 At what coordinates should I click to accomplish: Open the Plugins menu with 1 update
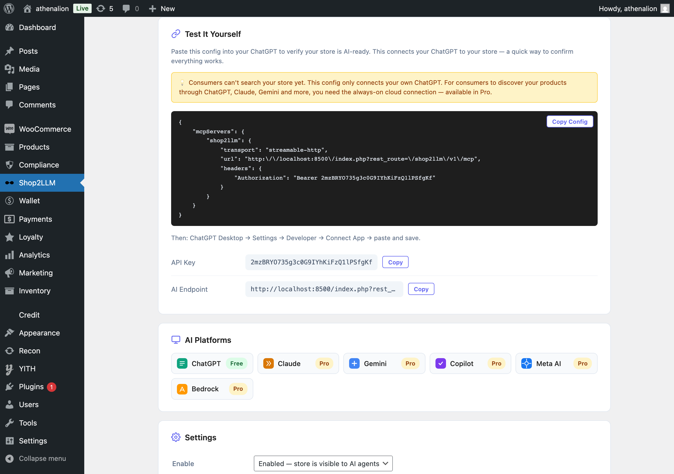(42, 387)
